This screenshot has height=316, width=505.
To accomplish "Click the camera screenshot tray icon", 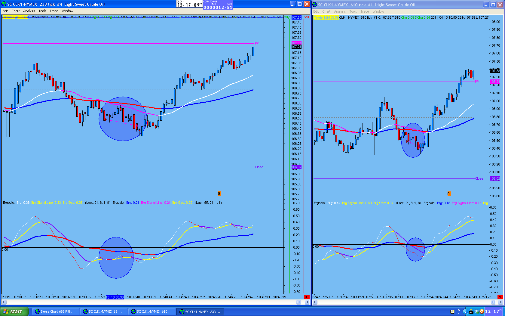I will point(471,312).
